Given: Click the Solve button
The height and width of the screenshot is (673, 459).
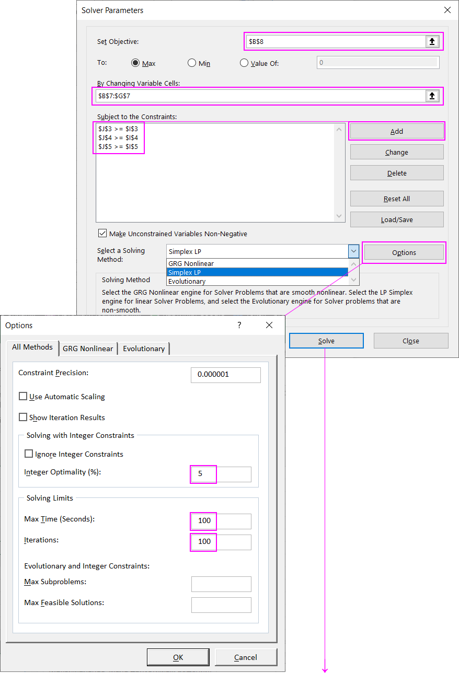Looking at the screenshot, I should tap(326, 341).
